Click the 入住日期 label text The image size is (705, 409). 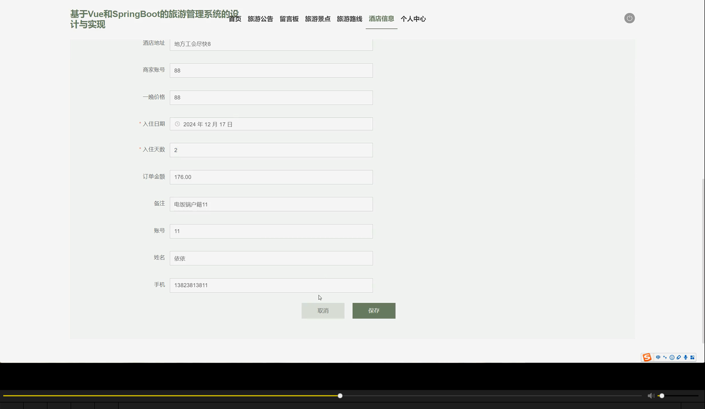click(x=154, y=124)
